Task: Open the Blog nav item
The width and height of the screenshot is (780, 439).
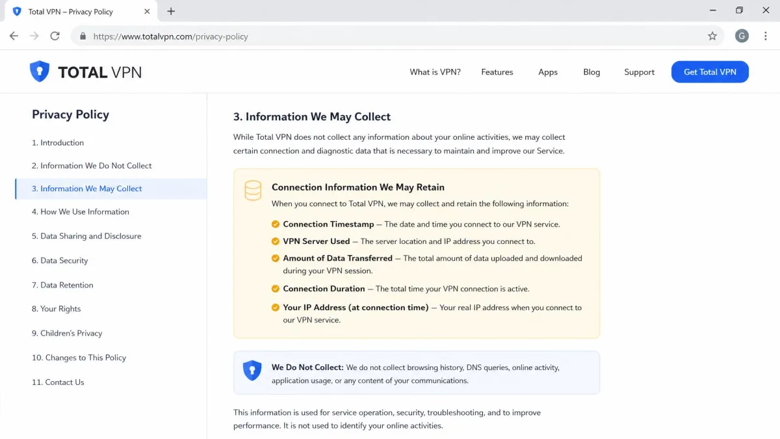Action: 591,72
